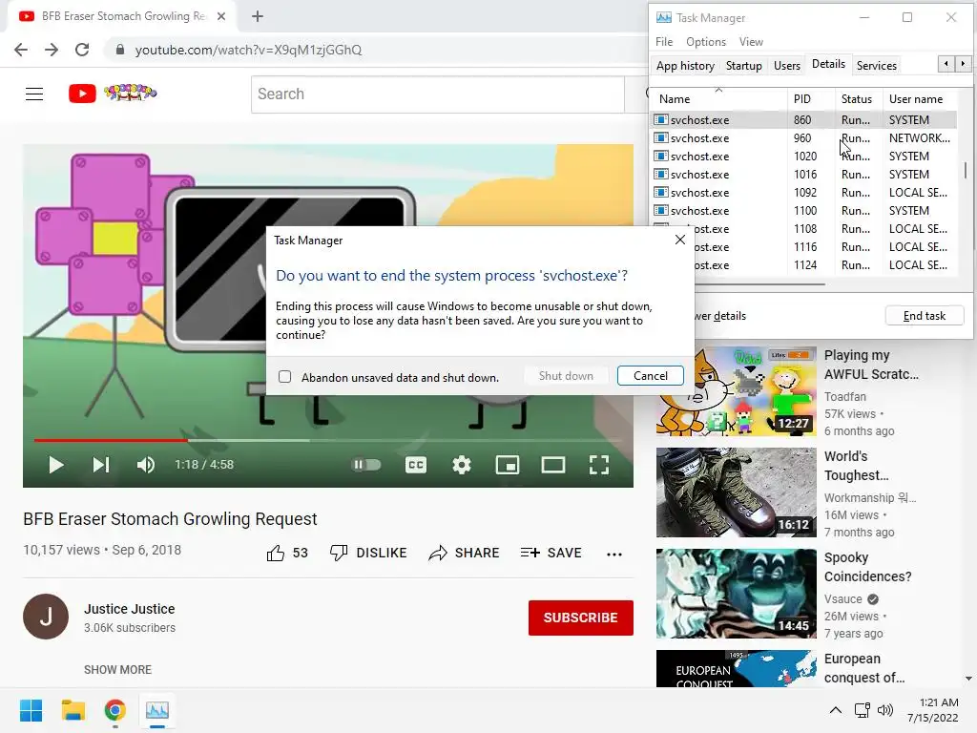The height and width of the screenshot is (733, 977).
Task: Select svchost.exe with PID 1020
Action: (803, 156)
